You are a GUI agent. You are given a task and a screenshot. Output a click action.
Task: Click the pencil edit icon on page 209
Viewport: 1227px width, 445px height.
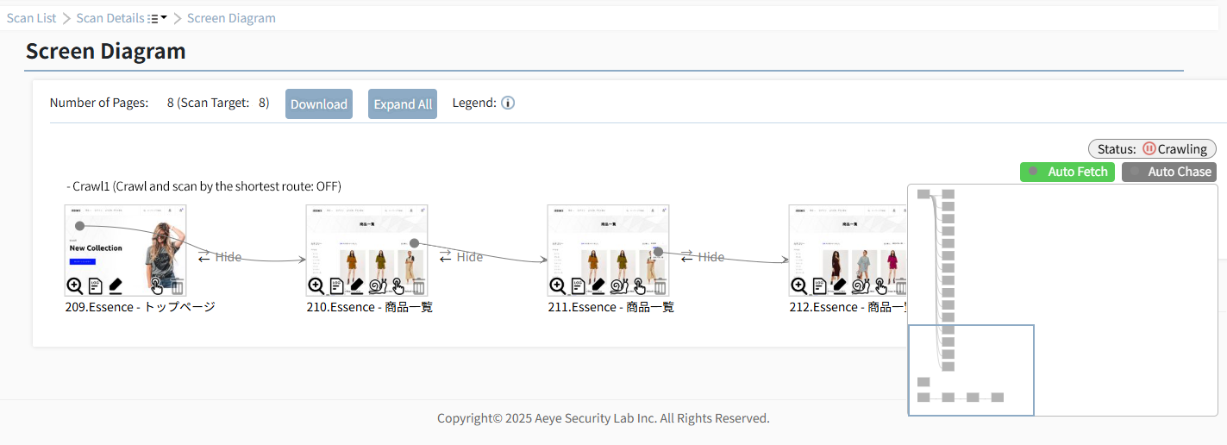pyautogui.click(x=116, y=286)
